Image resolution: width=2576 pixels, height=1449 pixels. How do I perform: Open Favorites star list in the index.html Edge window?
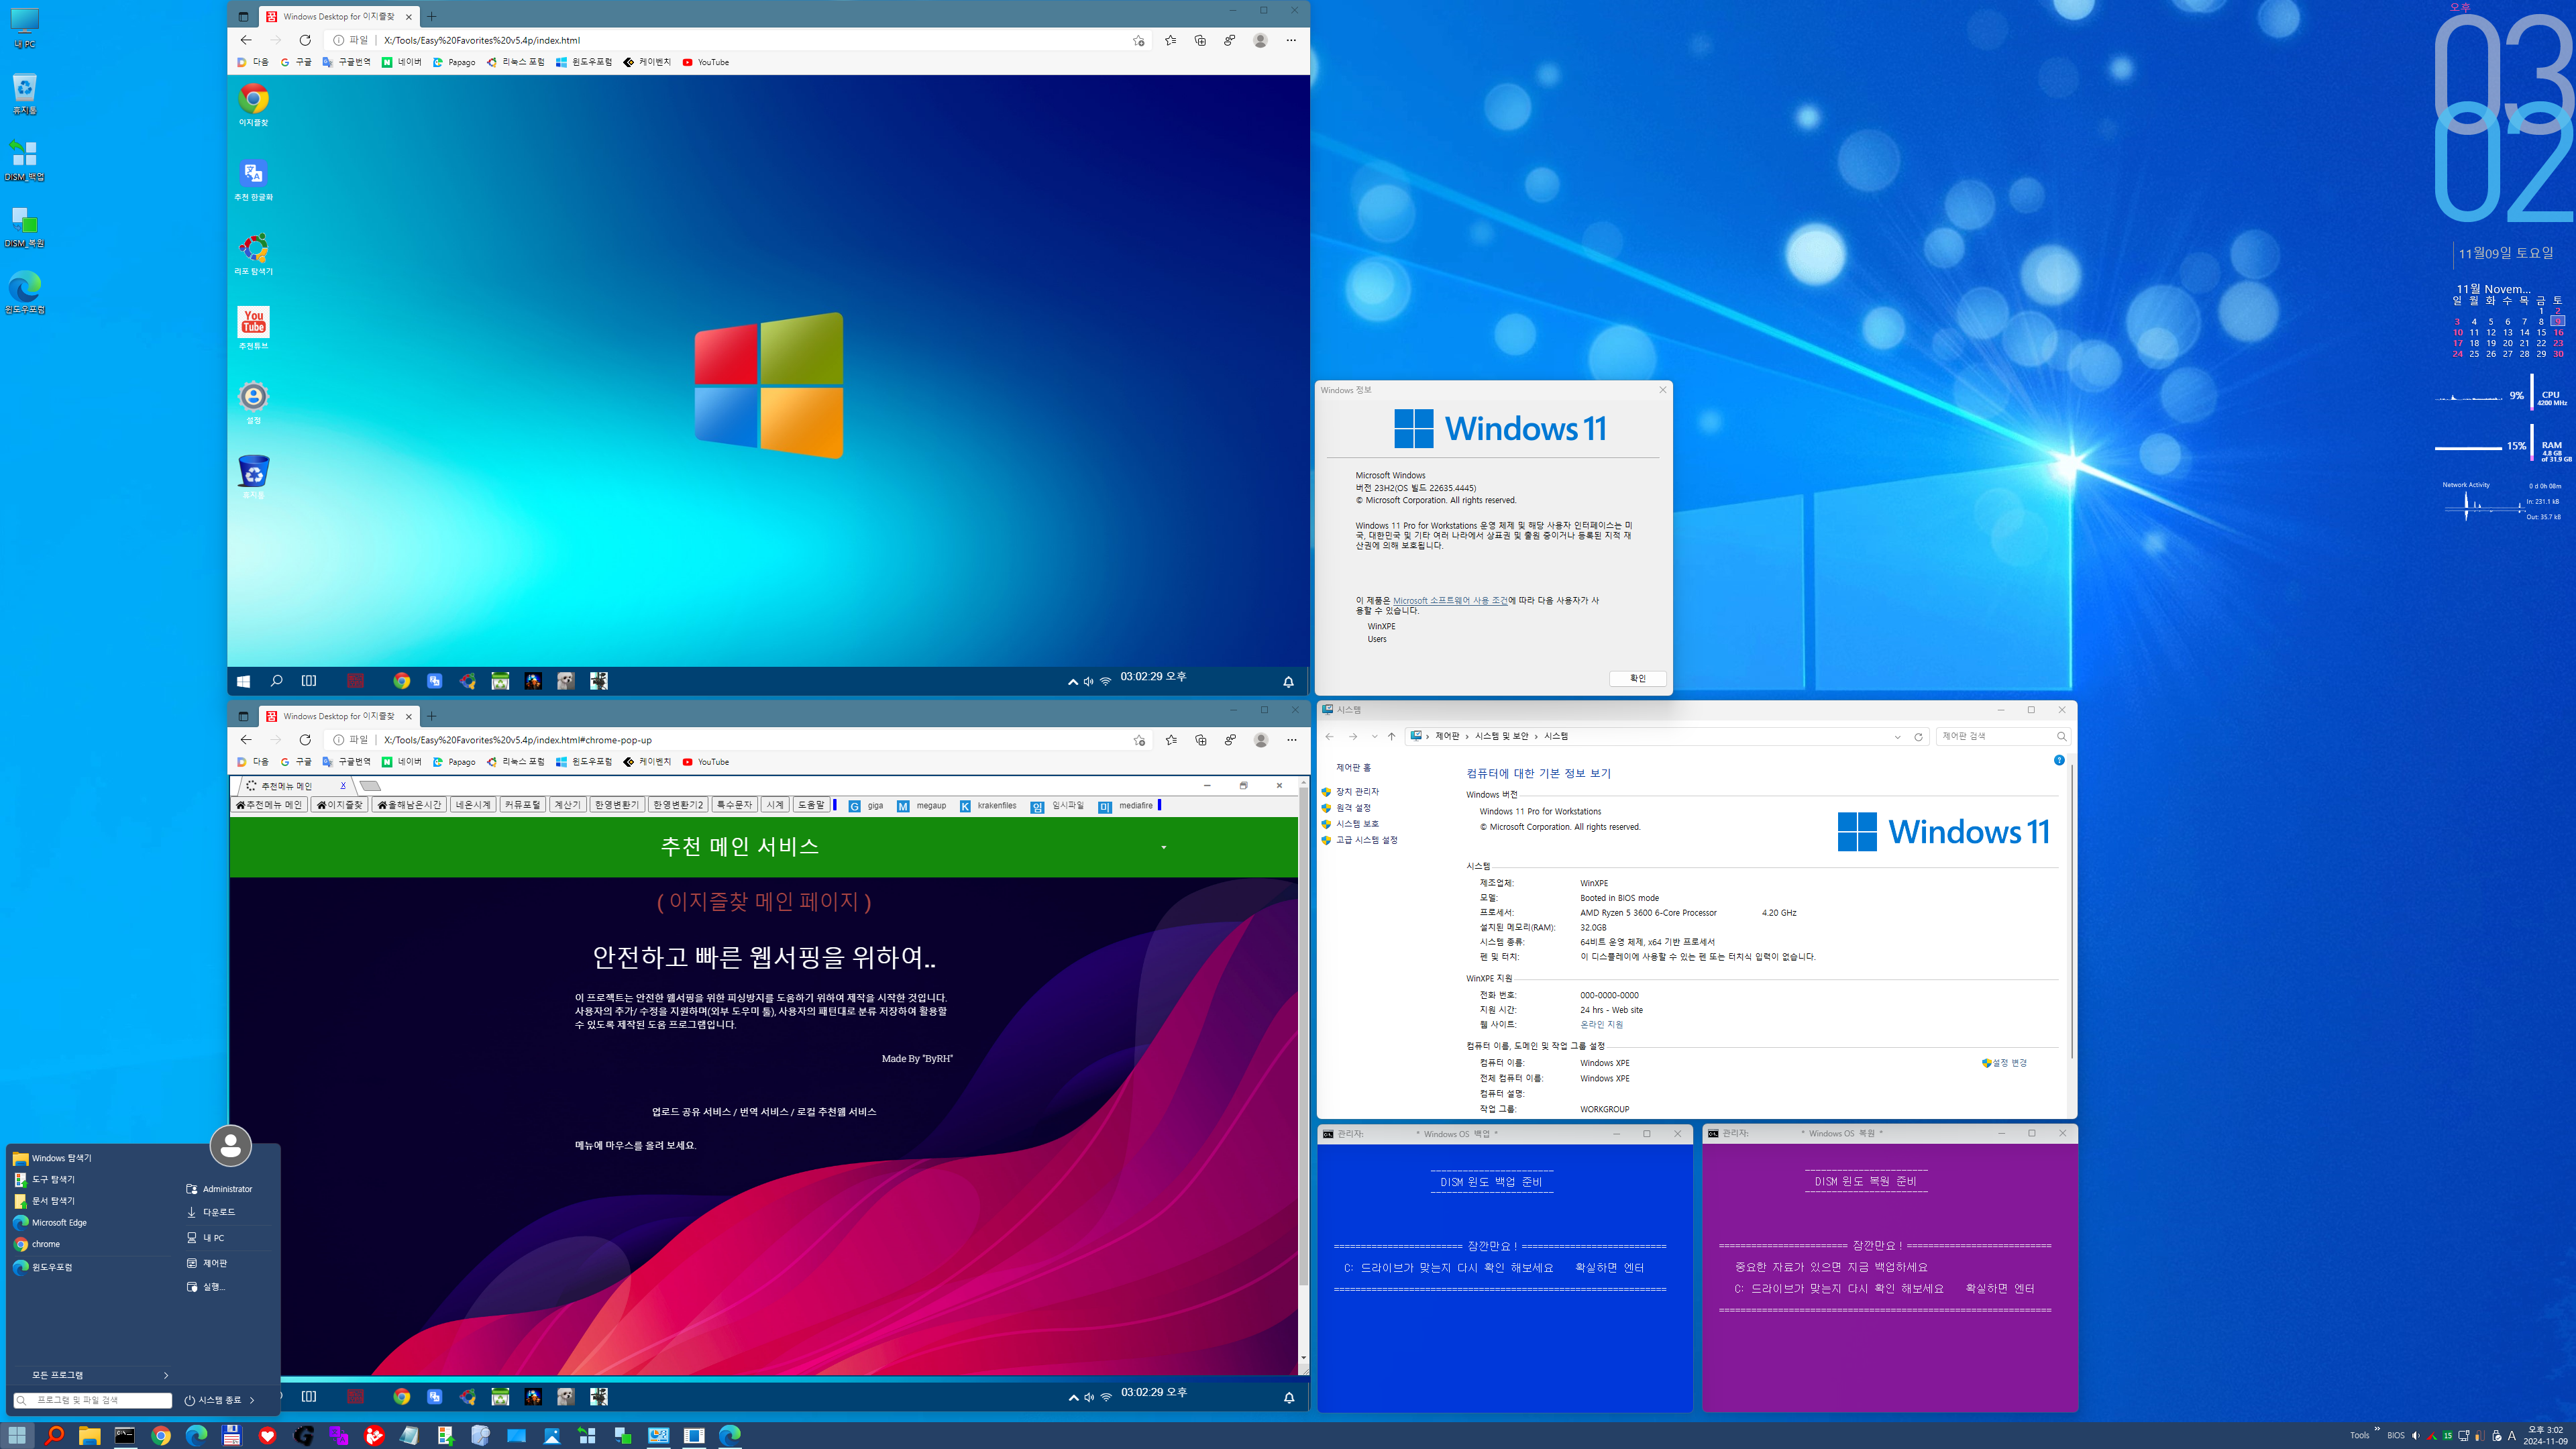[x=1170, y=40]
